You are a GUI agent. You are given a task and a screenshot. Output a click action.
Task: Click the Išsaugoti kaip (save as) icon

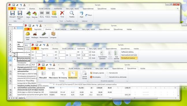(20, 13)
